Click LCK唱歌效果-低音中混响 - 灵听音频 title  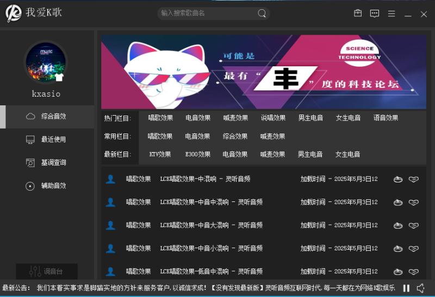click(x=212, y=271)
